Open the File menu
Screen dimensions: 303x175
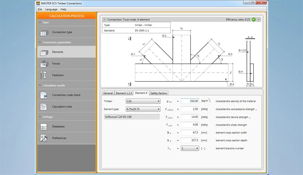pos(40,9)
